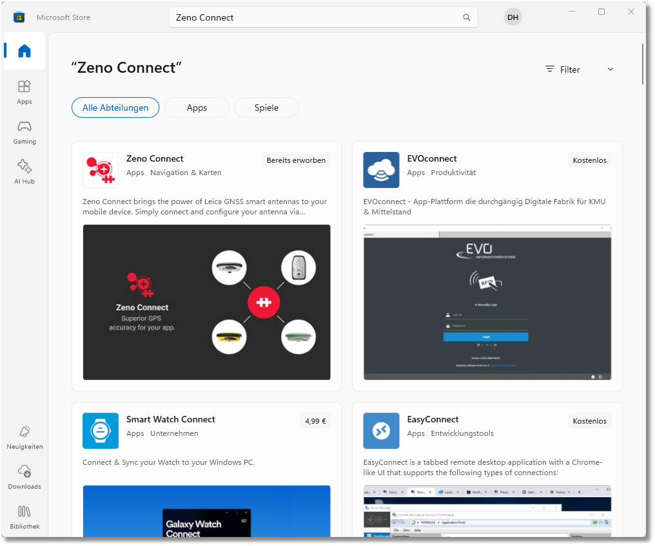This screenshot has width=655, height=546.
Task: Expand the Filter dropdown
Action: coord(563,70)
